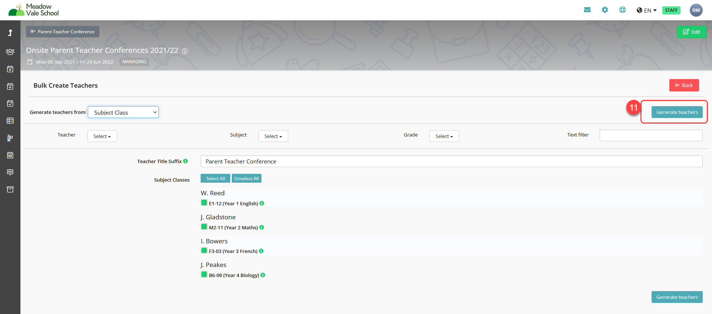Open the mail envelope icon in header

point(587,10)
